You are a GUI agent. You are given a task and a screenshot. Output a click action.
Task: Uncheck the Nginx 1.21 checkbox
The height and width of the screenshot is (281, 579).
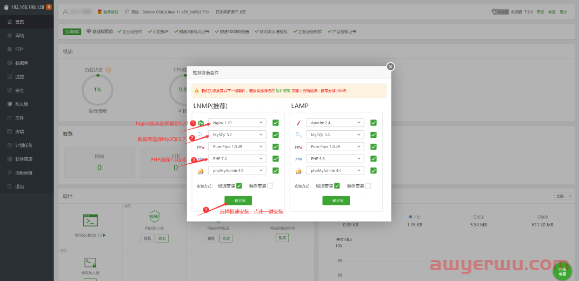[276, 123]
